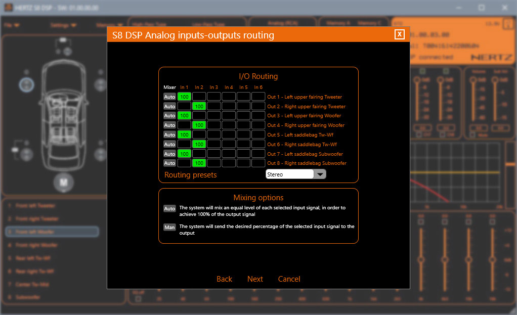Select the highlighted front-left speaker icon
Viewport: 517px width, 315px height.
coord(26,85)
